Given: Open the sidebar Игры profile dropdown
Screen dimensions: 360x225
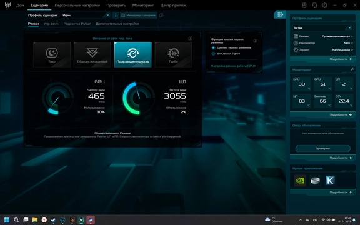Looking at the screenshot, I should point(322,27).
